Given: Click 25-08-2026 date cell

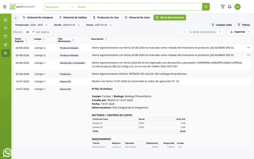Looking at the screenshot, I should coord(22,74).
